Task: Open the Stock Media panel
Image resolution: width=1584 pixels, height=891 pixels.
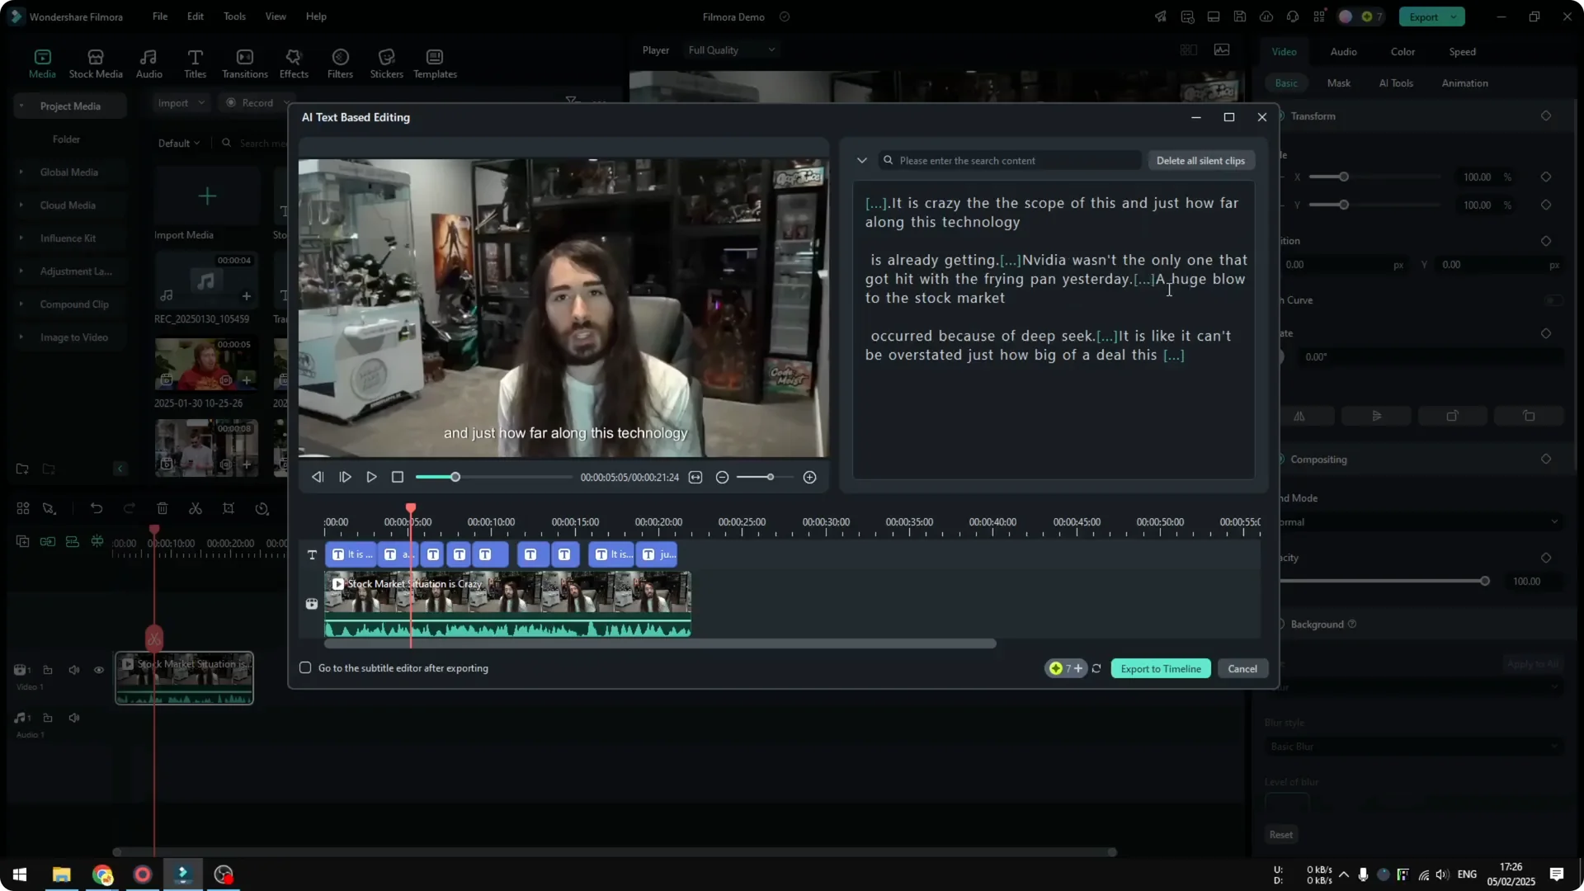Action: coord(94,63)
